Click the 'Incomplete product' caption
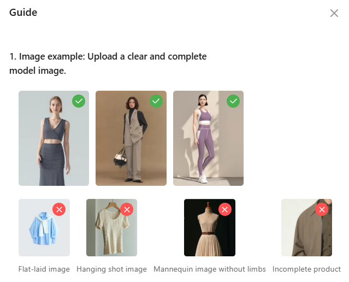 [306, 269]
